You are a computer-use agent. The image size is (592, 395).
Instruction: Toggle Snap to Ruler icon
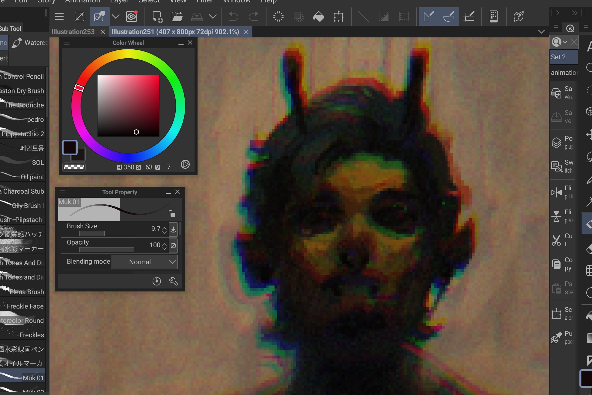(428, 16)
